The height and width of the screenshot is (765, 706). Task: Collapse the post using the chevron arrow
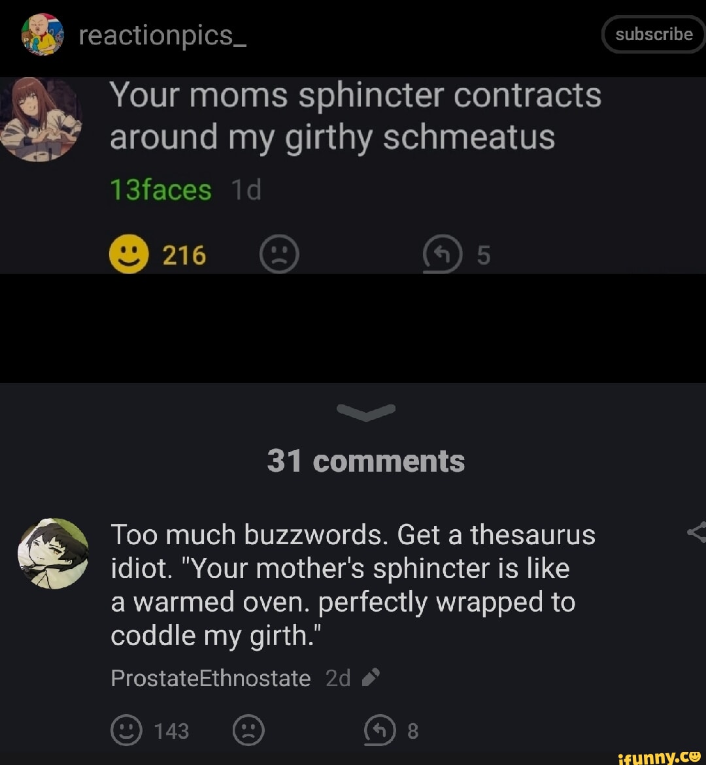click(366, 410)
